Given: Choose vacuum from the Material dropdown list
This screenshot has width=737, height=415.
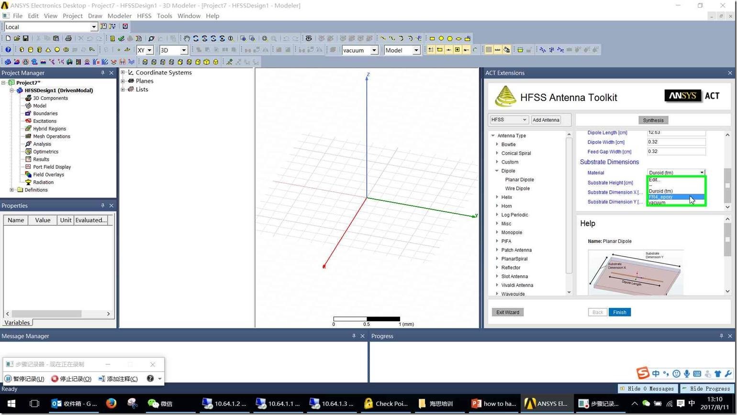Looking at the screenshot, I should (676, 203).
